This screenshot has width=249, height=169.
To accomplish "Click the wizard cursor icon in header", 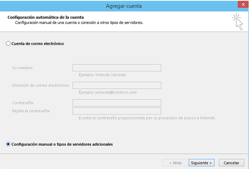I will [x=237, y=21].
